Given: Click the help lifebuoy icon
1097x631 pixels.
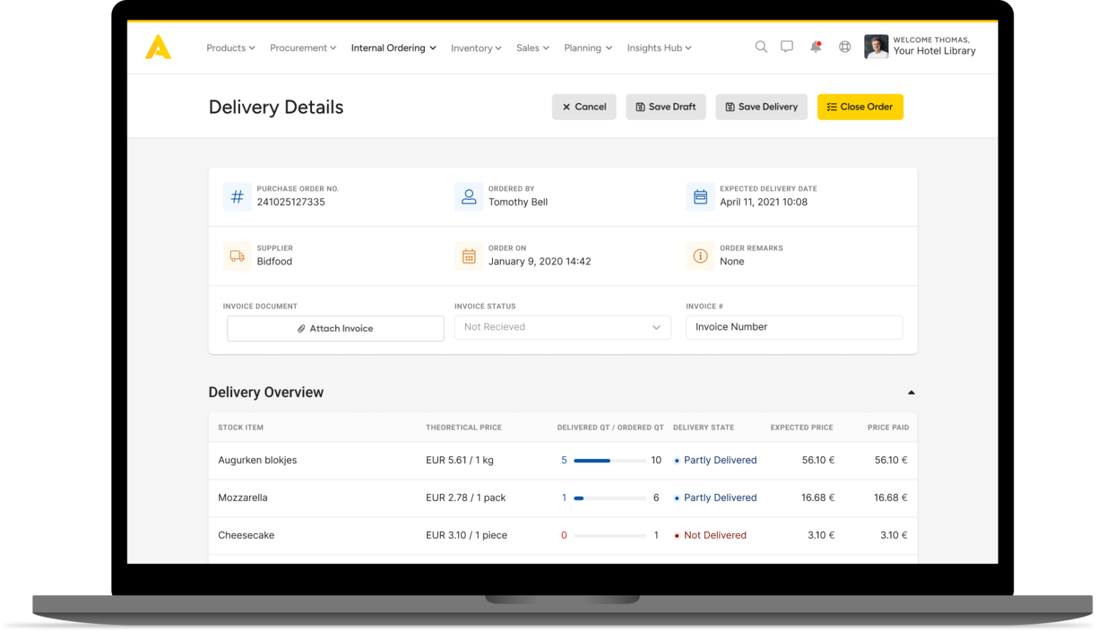Looking at the screenshot, I should pyautogui.click(x=845, y=46).
